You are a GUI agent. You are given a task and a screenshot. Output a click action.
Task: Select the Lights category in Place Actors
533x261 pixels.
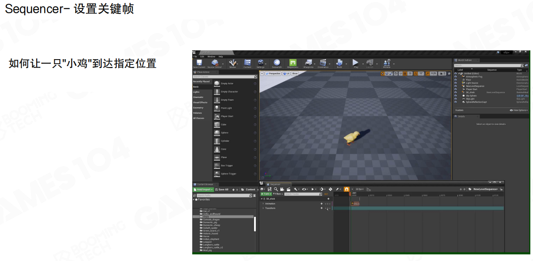pos(196,92)
